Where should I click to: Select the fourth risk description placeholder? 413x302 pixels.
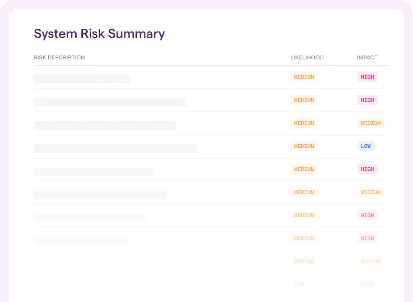115,148
